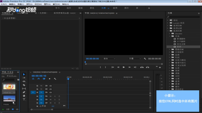This screenshot has width=202, height=113.
Task: Expand the Presets folder in Effects
Action: coord(168,20)
